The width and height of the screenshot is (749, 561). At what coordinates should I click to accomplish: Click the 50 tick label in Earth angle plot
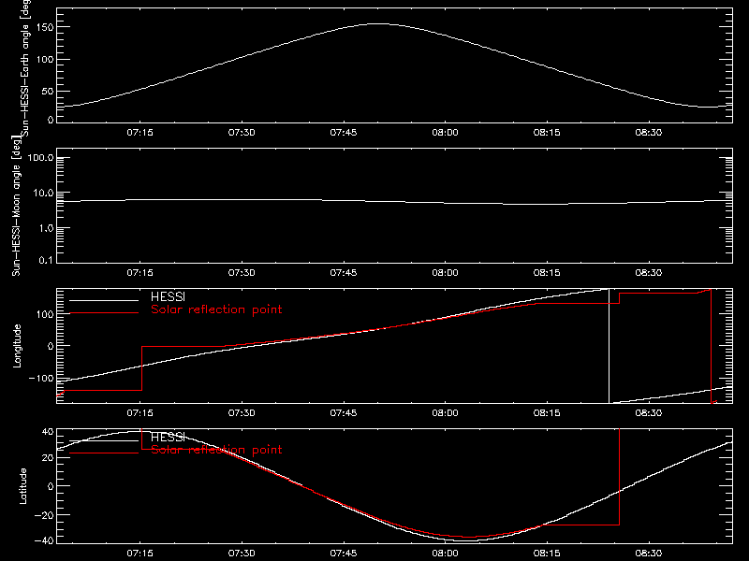pos(48,91)
